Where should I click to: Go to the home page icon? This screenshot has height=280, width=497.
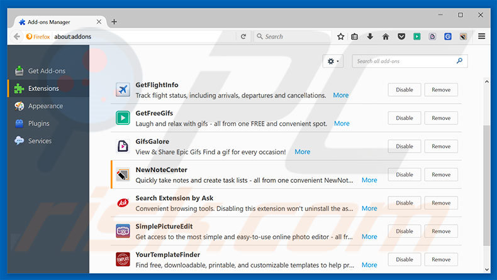tap(386, 36)
